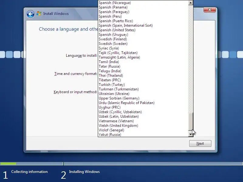
Task: Click the Collecting information step label
Action: tap(29, 172)
